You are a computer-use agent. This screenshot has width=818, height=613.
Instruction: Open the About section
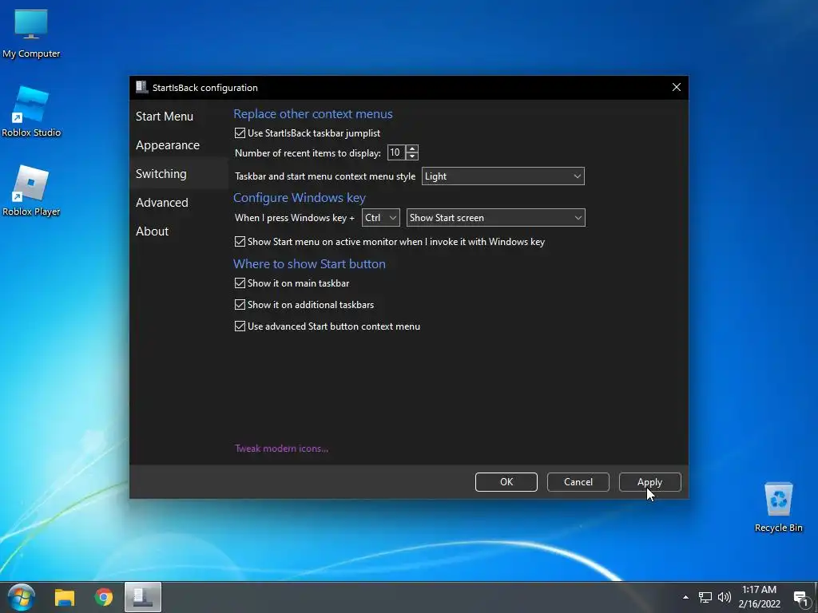[x=152, y=231]
